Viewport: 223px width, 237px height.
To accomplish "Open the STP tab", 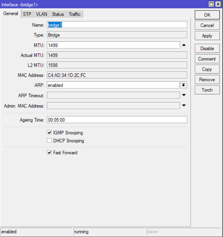I will click(27, 14).
